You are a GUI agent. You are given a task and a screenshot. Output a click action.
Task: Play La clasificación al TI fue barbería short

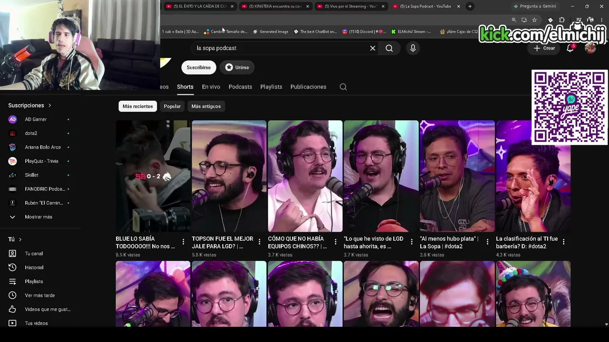(x=533, y=176)
